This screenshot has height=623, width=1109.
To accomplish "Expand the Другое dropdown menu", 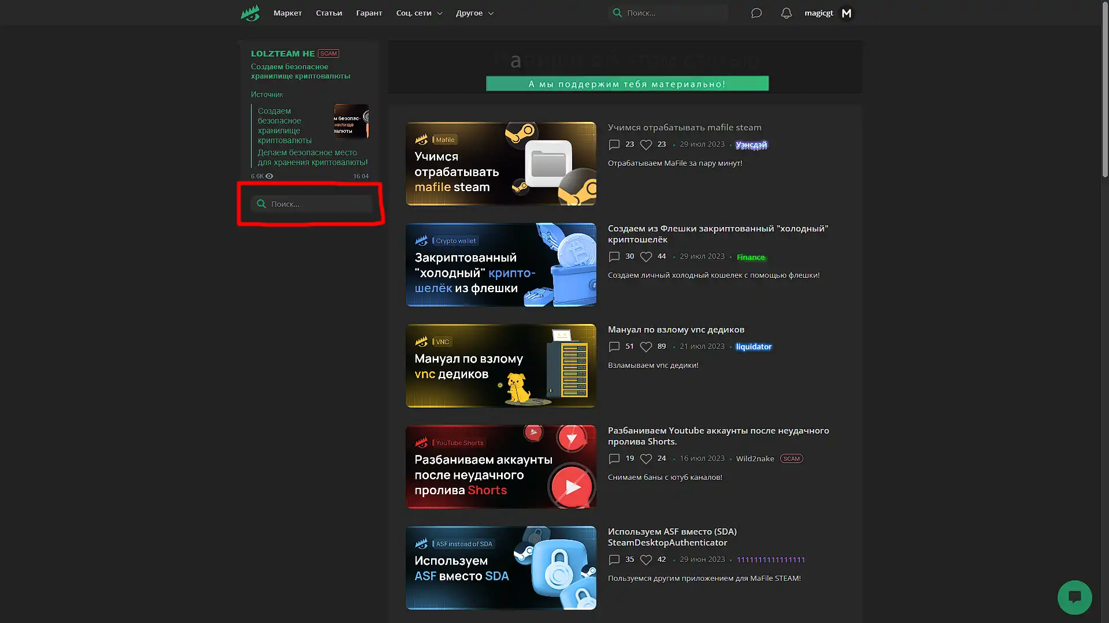I will (474, 13).
